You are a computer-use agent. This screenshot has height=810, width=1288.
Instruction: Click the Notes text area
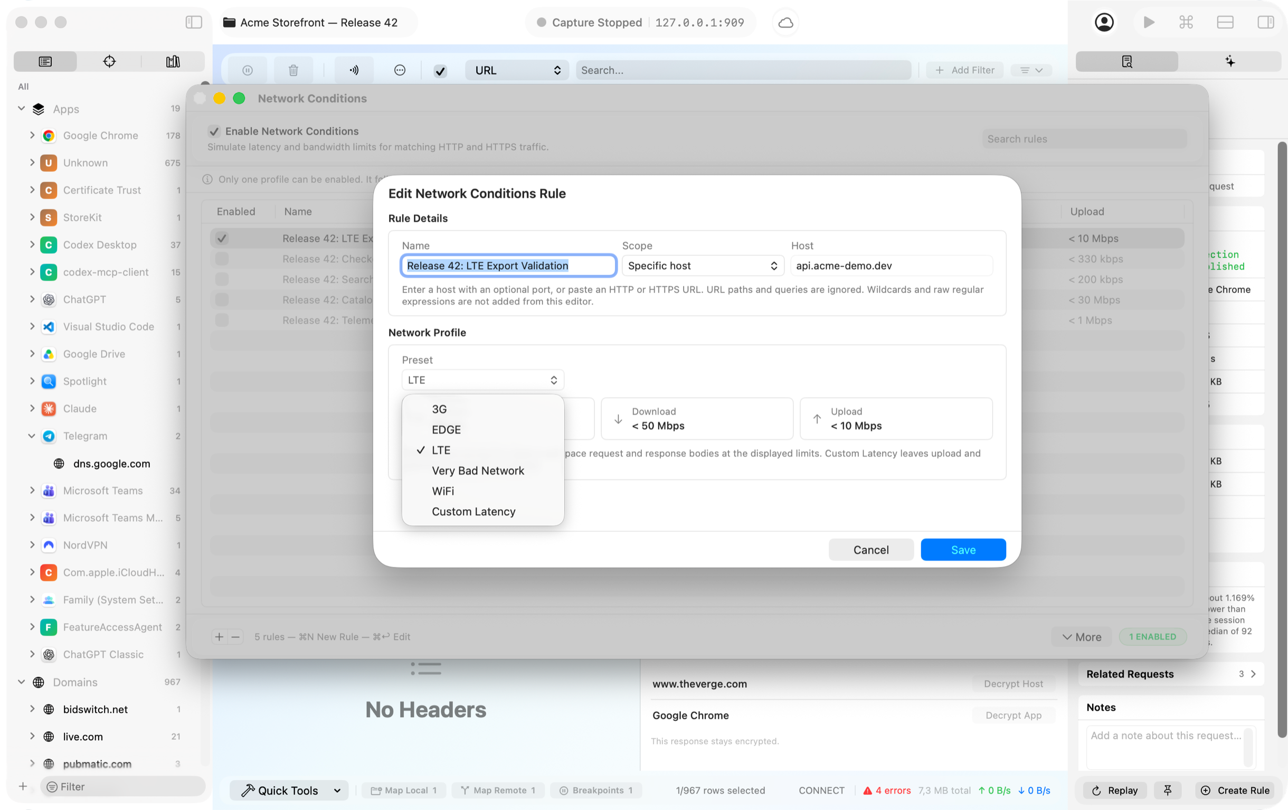click(1170, 747)
